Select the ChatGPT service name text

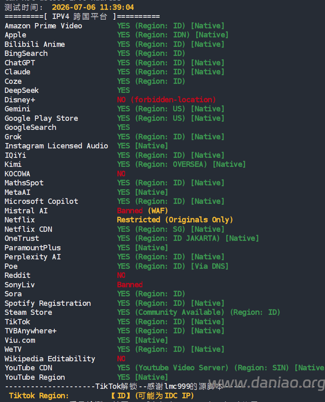tap(20, 63)
